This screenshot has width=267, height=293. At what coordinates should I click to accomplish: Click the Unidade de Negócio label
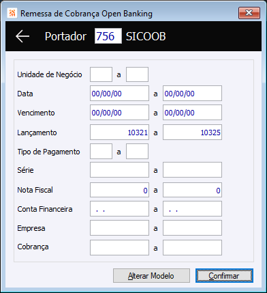pyautogui.click(x=50, y=74)
